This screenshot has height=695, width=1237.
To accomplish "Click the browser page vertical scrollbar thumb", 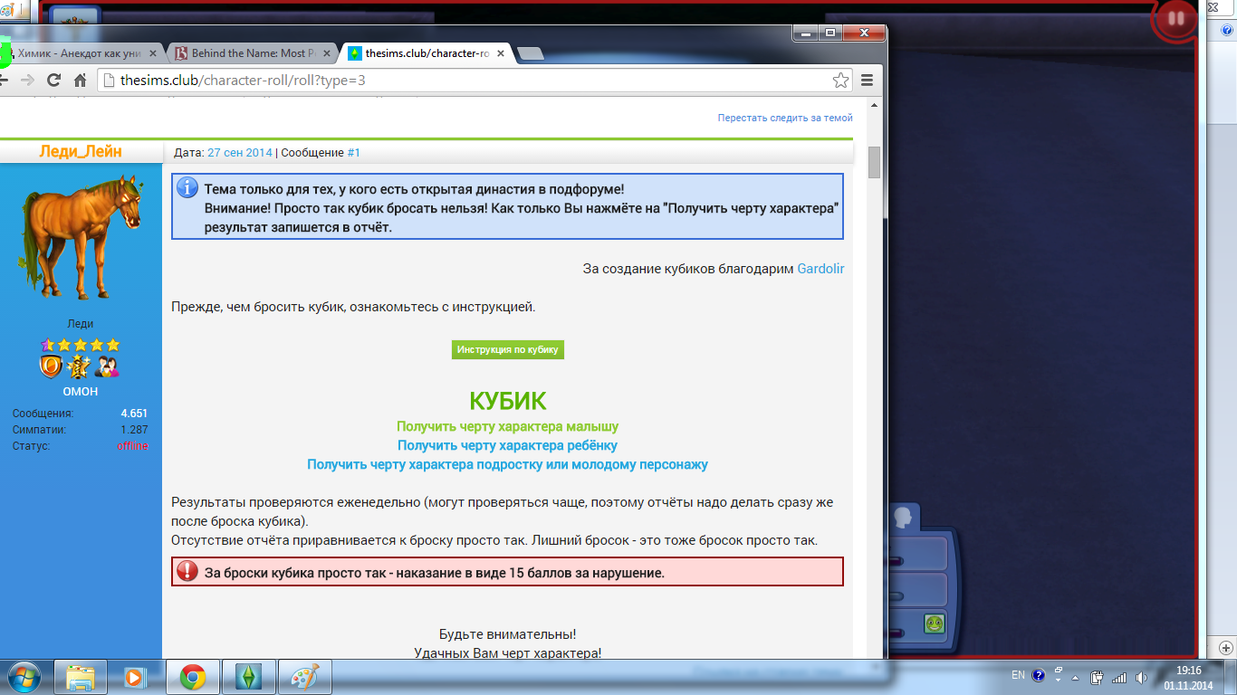I will 874,163.
